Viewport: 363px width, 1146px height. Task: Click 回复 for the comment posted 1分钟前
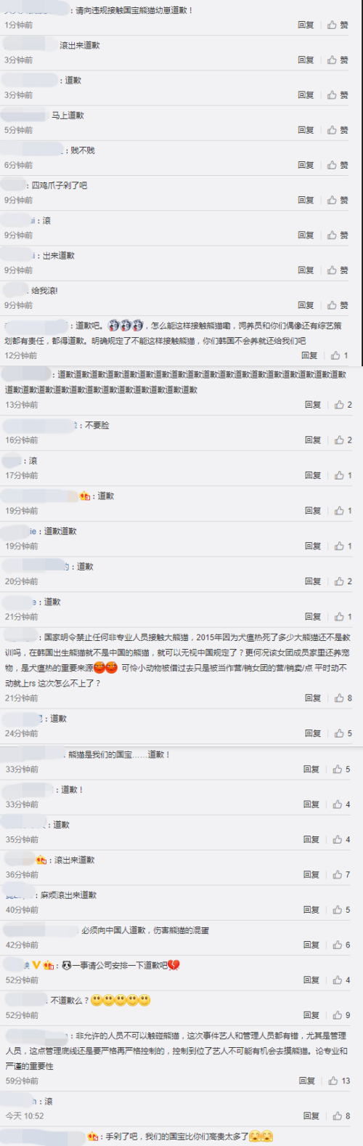coord(306,25)
